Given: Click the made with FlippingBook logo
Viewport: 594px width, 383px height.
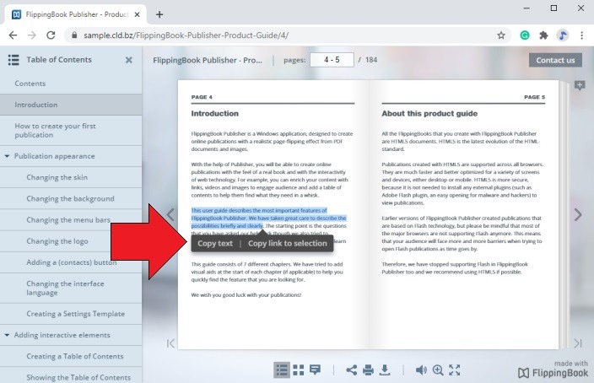Looking at the screenshot, I should pyautogui.click(x=553, y=370).
